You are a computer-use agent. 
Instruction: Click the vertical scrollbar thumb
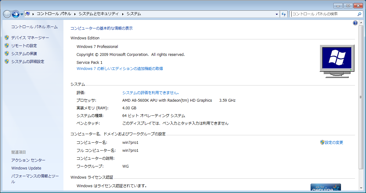coord(361,97)
